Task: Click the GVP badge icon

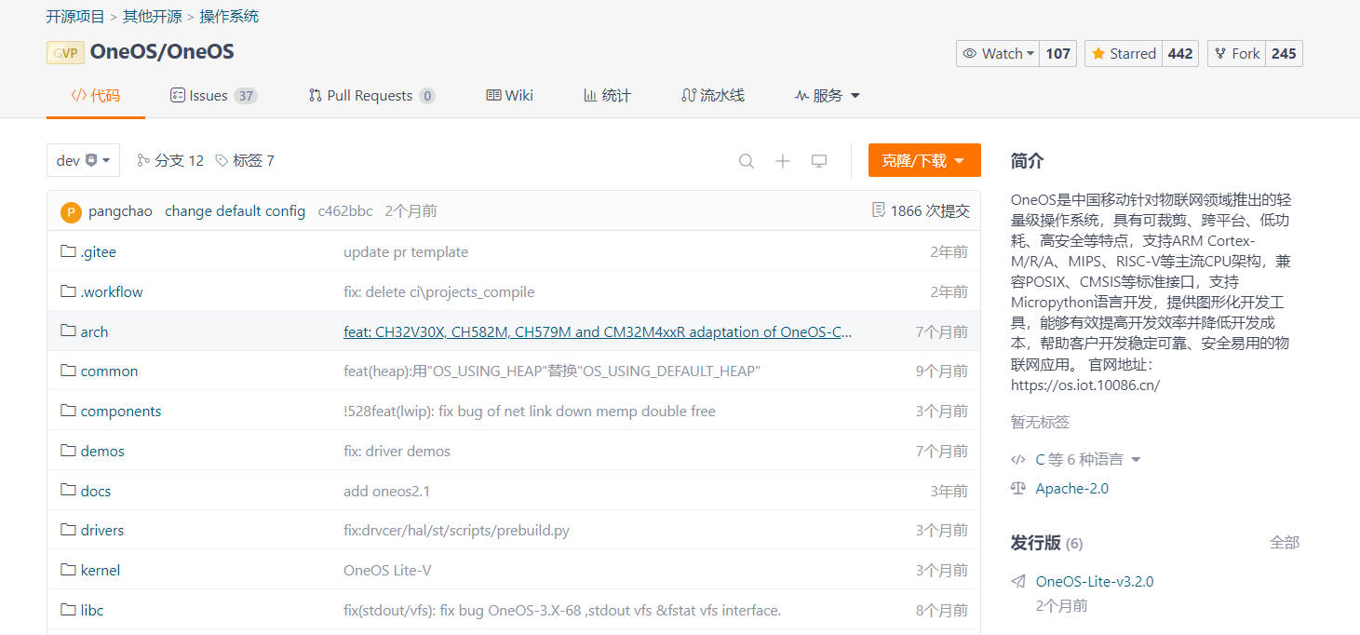Action: 65,52
